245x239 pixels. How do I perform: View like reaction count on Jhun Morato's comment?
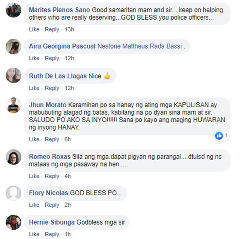pos(221,135)
